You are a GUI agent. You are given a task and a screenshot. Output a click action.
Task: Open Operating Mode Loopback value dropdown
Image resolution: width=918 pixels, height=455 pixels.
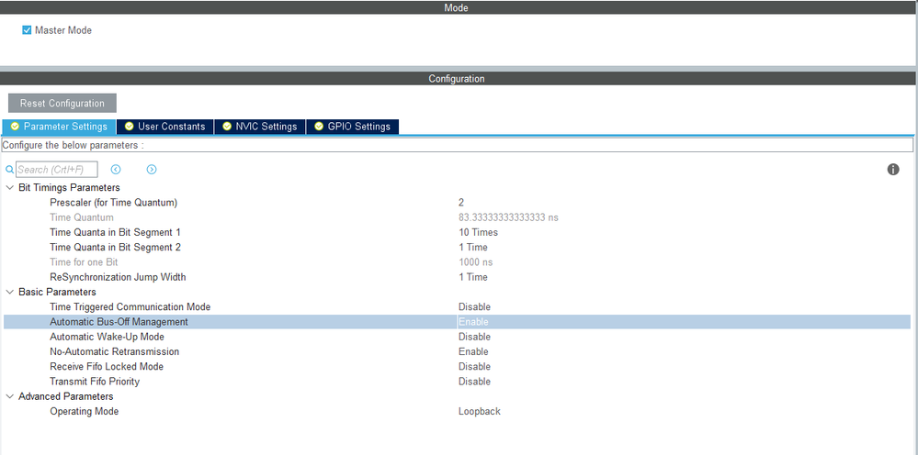coord(480,411)
